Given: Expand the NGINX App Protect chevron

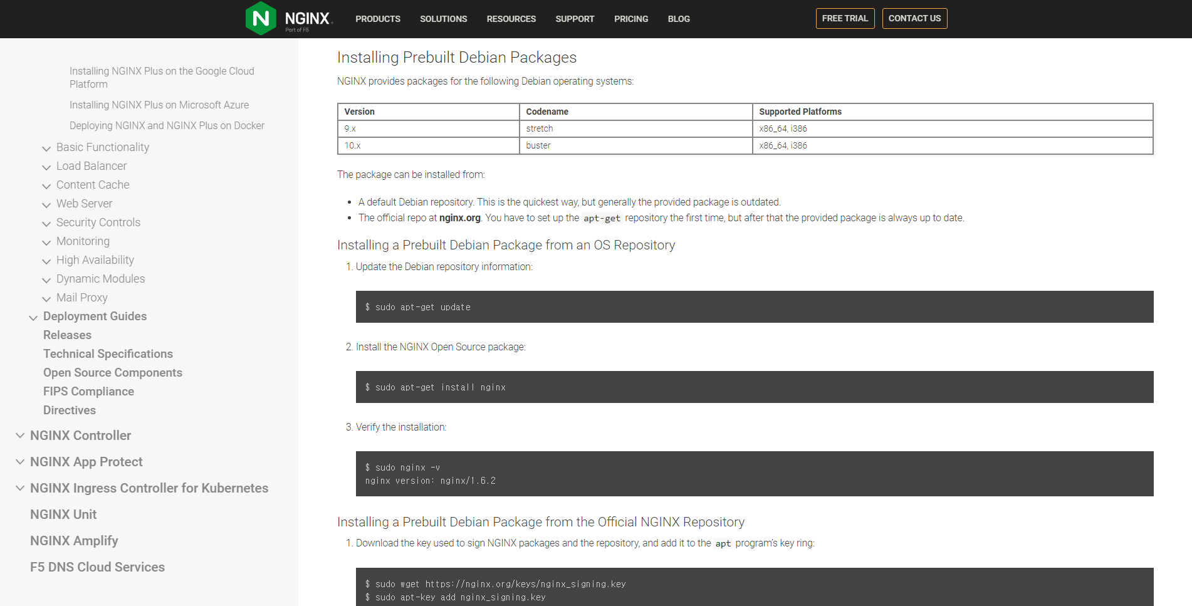Looking at the screenshot, I should 20,461.
